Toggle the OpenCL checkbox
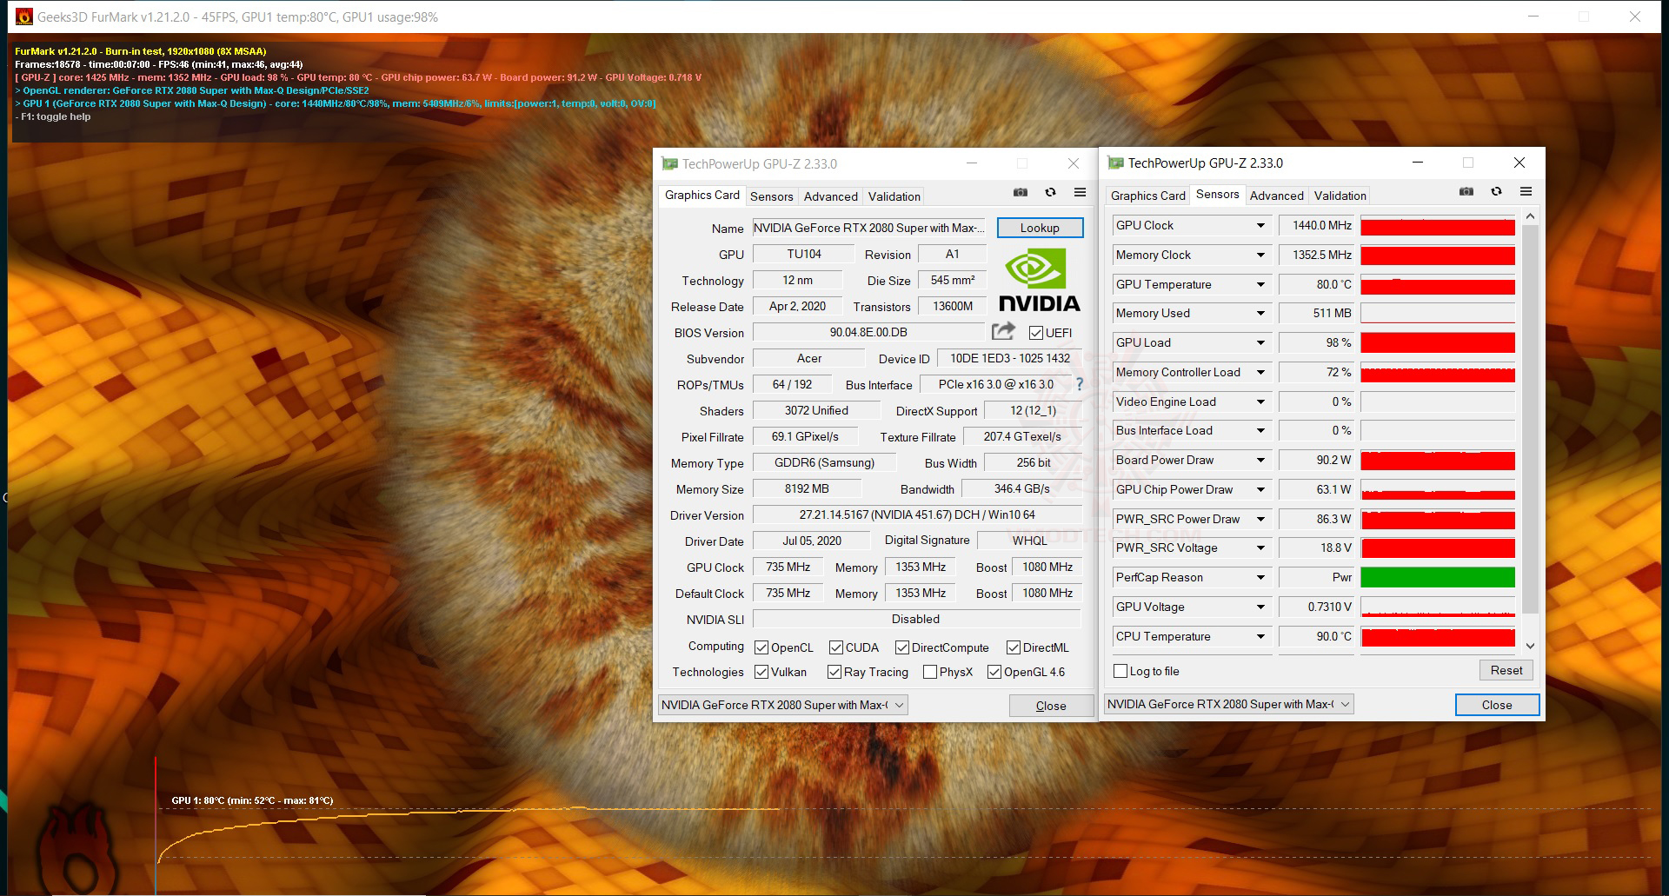The height and width of the screenshot is (896, 1669). tap(761, 647)
